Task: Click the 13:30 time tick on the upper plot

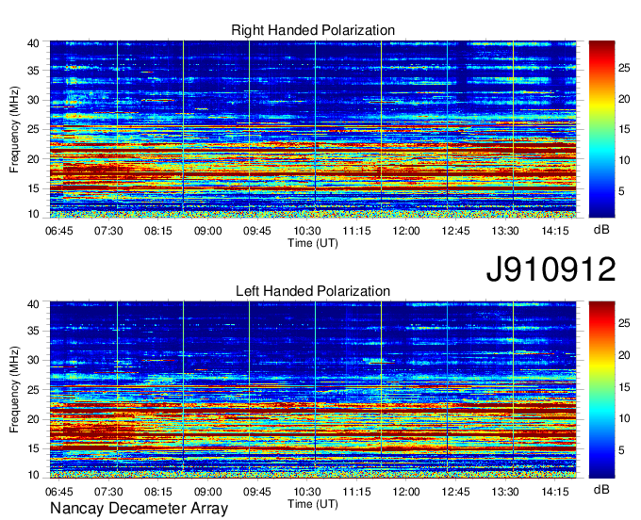Action: 505,231
